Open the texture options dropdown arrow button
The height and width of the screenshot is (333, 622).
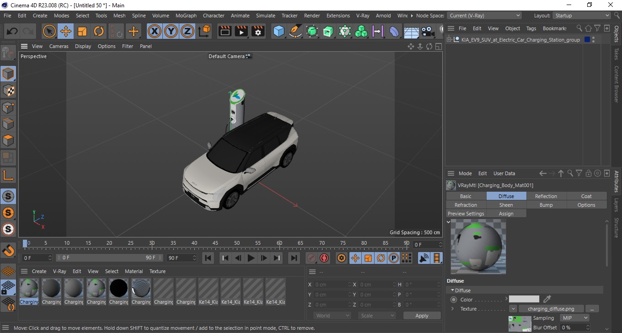(513, 309)
